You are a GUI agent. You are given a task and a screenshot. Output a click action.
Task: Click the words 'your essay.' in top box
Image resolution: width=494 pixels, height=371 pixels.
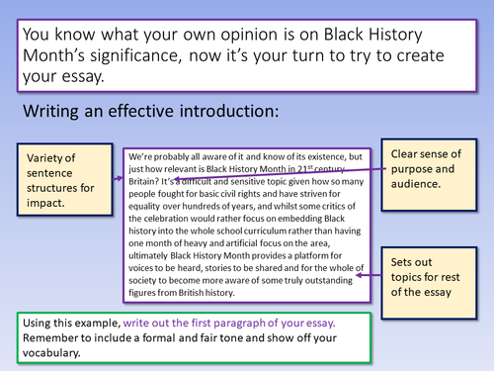63,76
